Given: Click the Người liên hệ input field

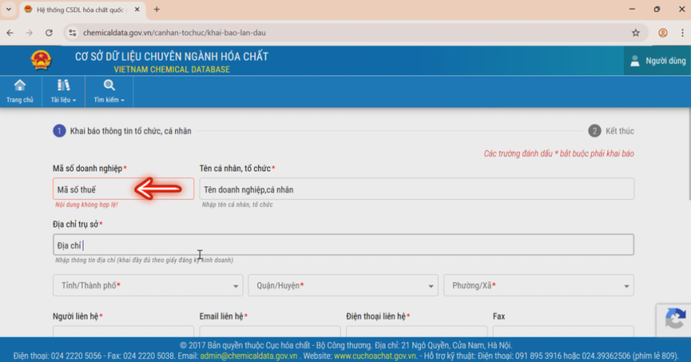Looking at the screenshot, I should pos(123,331).
